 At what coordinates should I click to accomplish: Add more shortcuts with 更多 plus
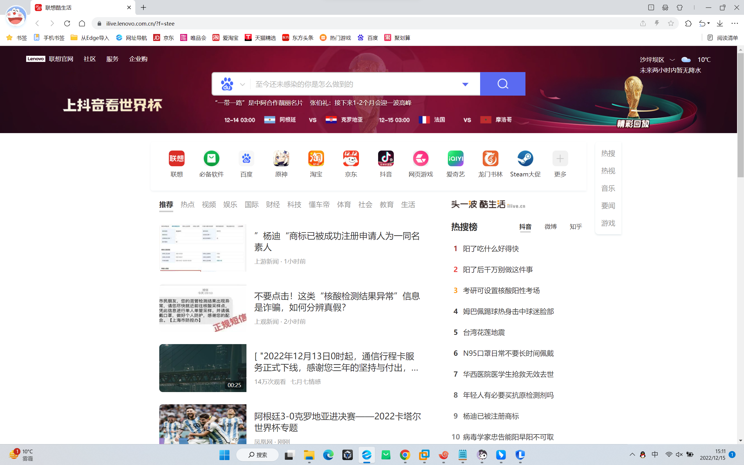560,159
